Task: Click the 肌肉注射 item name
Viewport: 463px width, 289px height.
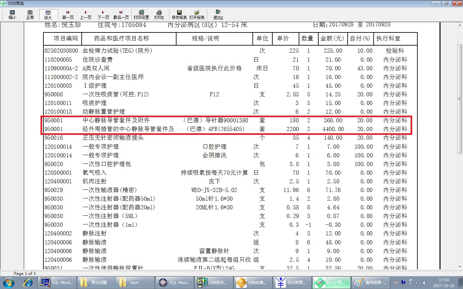Action: [95, 181]
